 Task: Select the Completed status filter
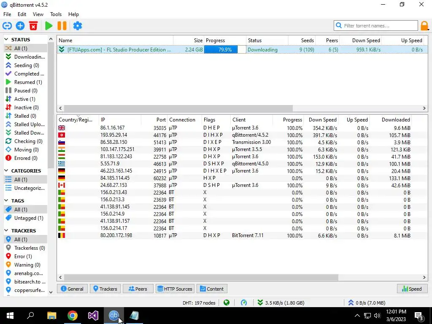click(x=25, y=74)
